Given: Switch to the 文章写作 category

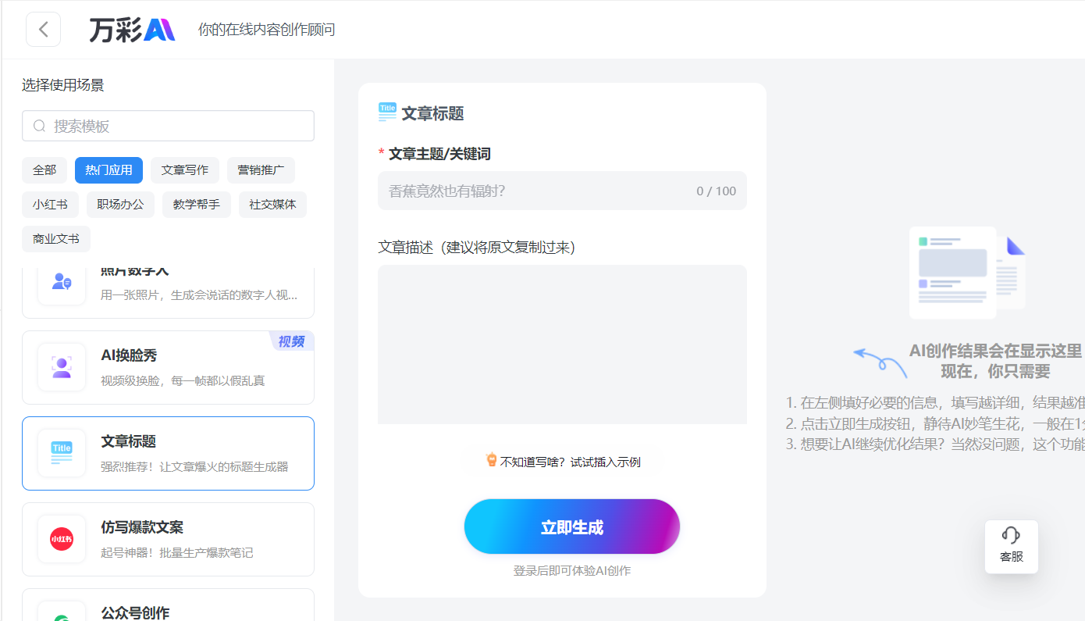Looking at the screenshot, I should (x=185, y=170).
